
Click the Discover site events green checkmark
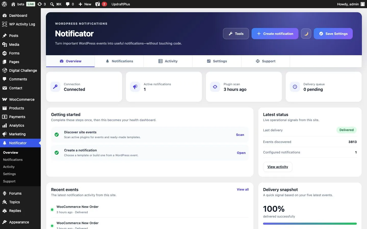click(57, 135)
